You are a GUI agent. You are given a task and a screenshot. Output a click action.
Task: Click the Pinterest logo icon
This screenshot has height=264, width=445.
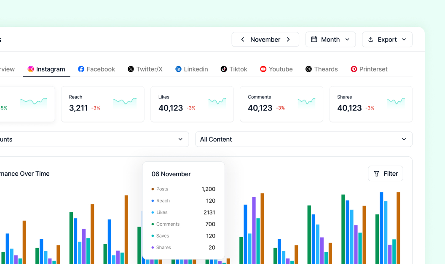click(354, 69)
